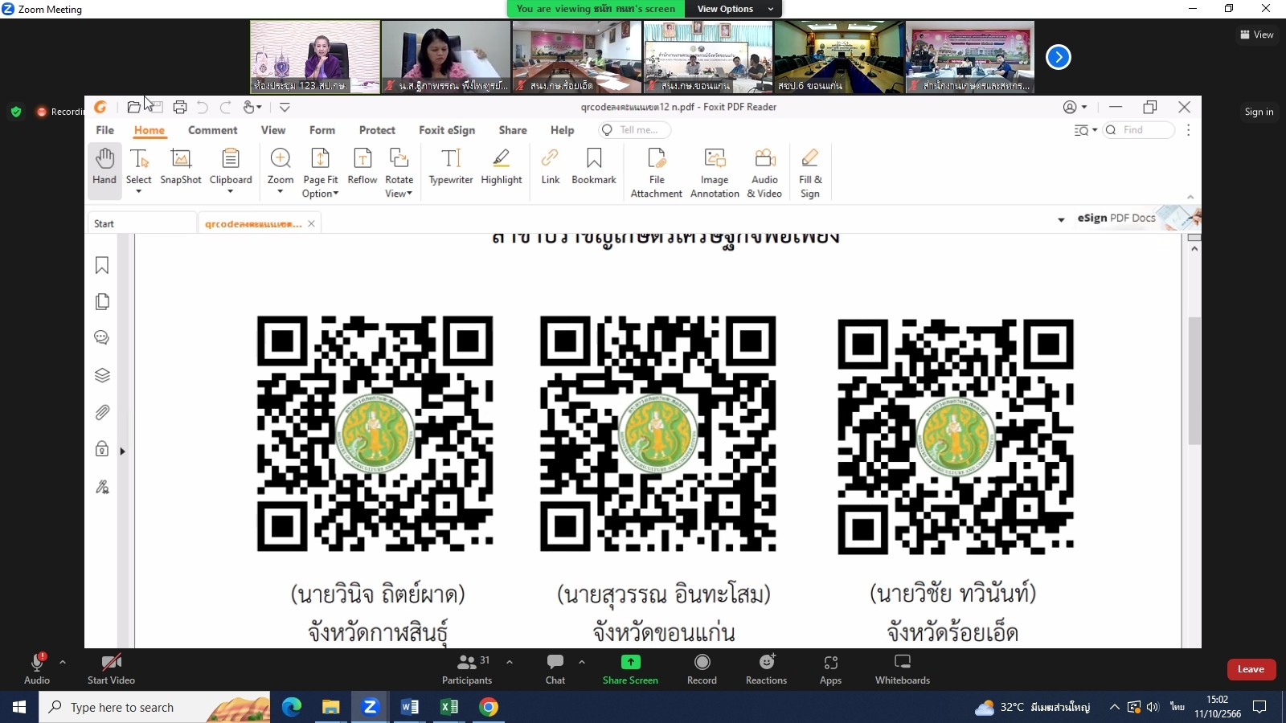The image size is (1286, 723).
Task: Add a File Attachment
Action: 657,173
